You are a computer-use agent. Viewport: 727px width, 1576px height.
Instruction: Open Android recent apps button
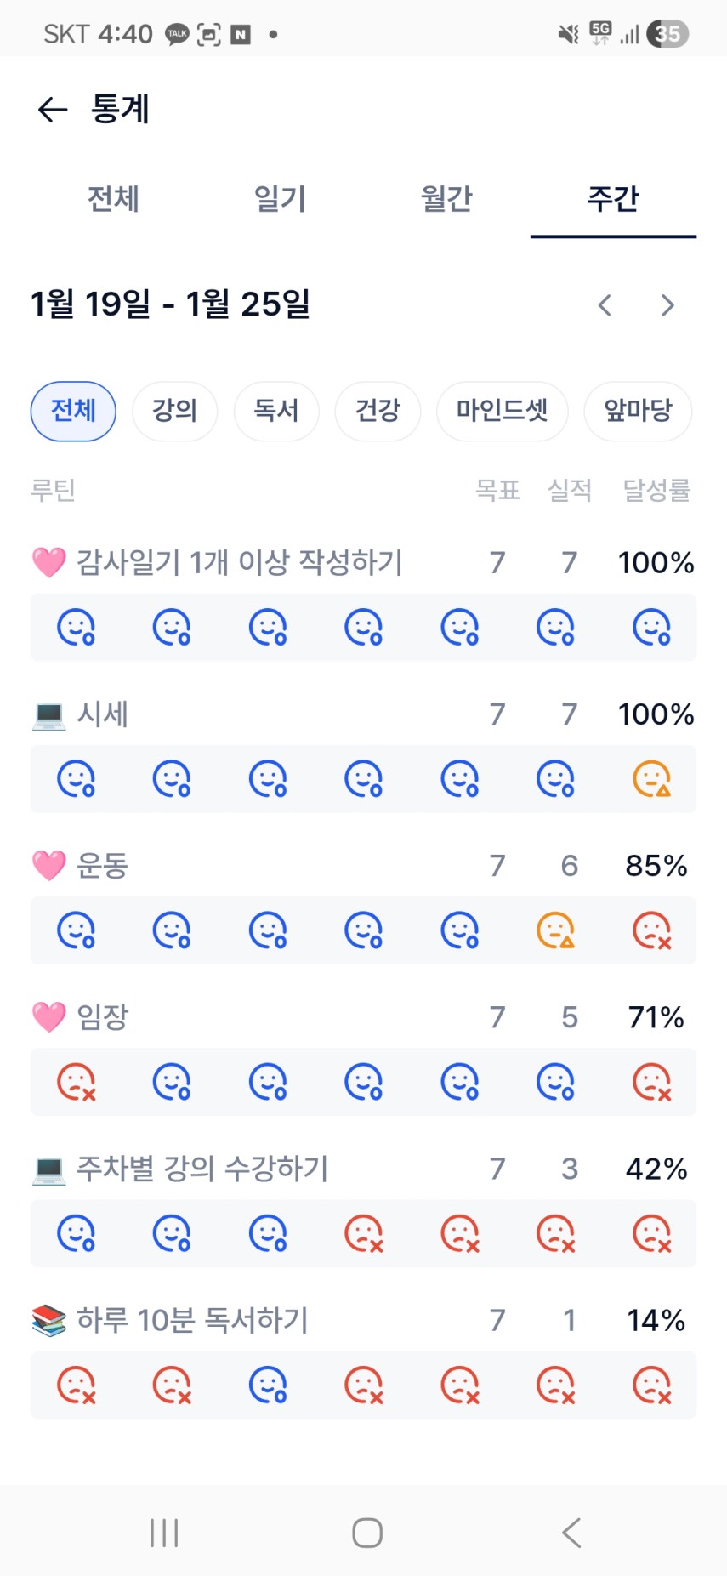(164, 1533)
